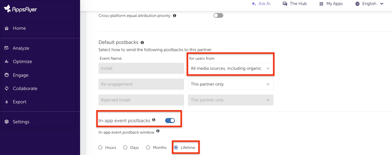This screenshot has width=392, height=155.
Task: Click info icon next to In-app event postbacks
Action: tap(154, 120)
